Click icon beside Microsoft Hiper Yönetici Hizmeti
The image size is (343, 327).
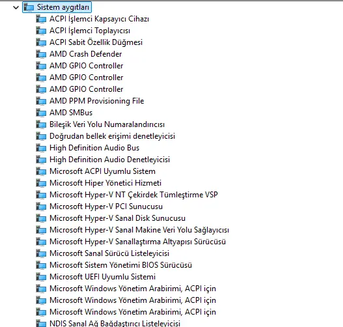tap(41, 183)
